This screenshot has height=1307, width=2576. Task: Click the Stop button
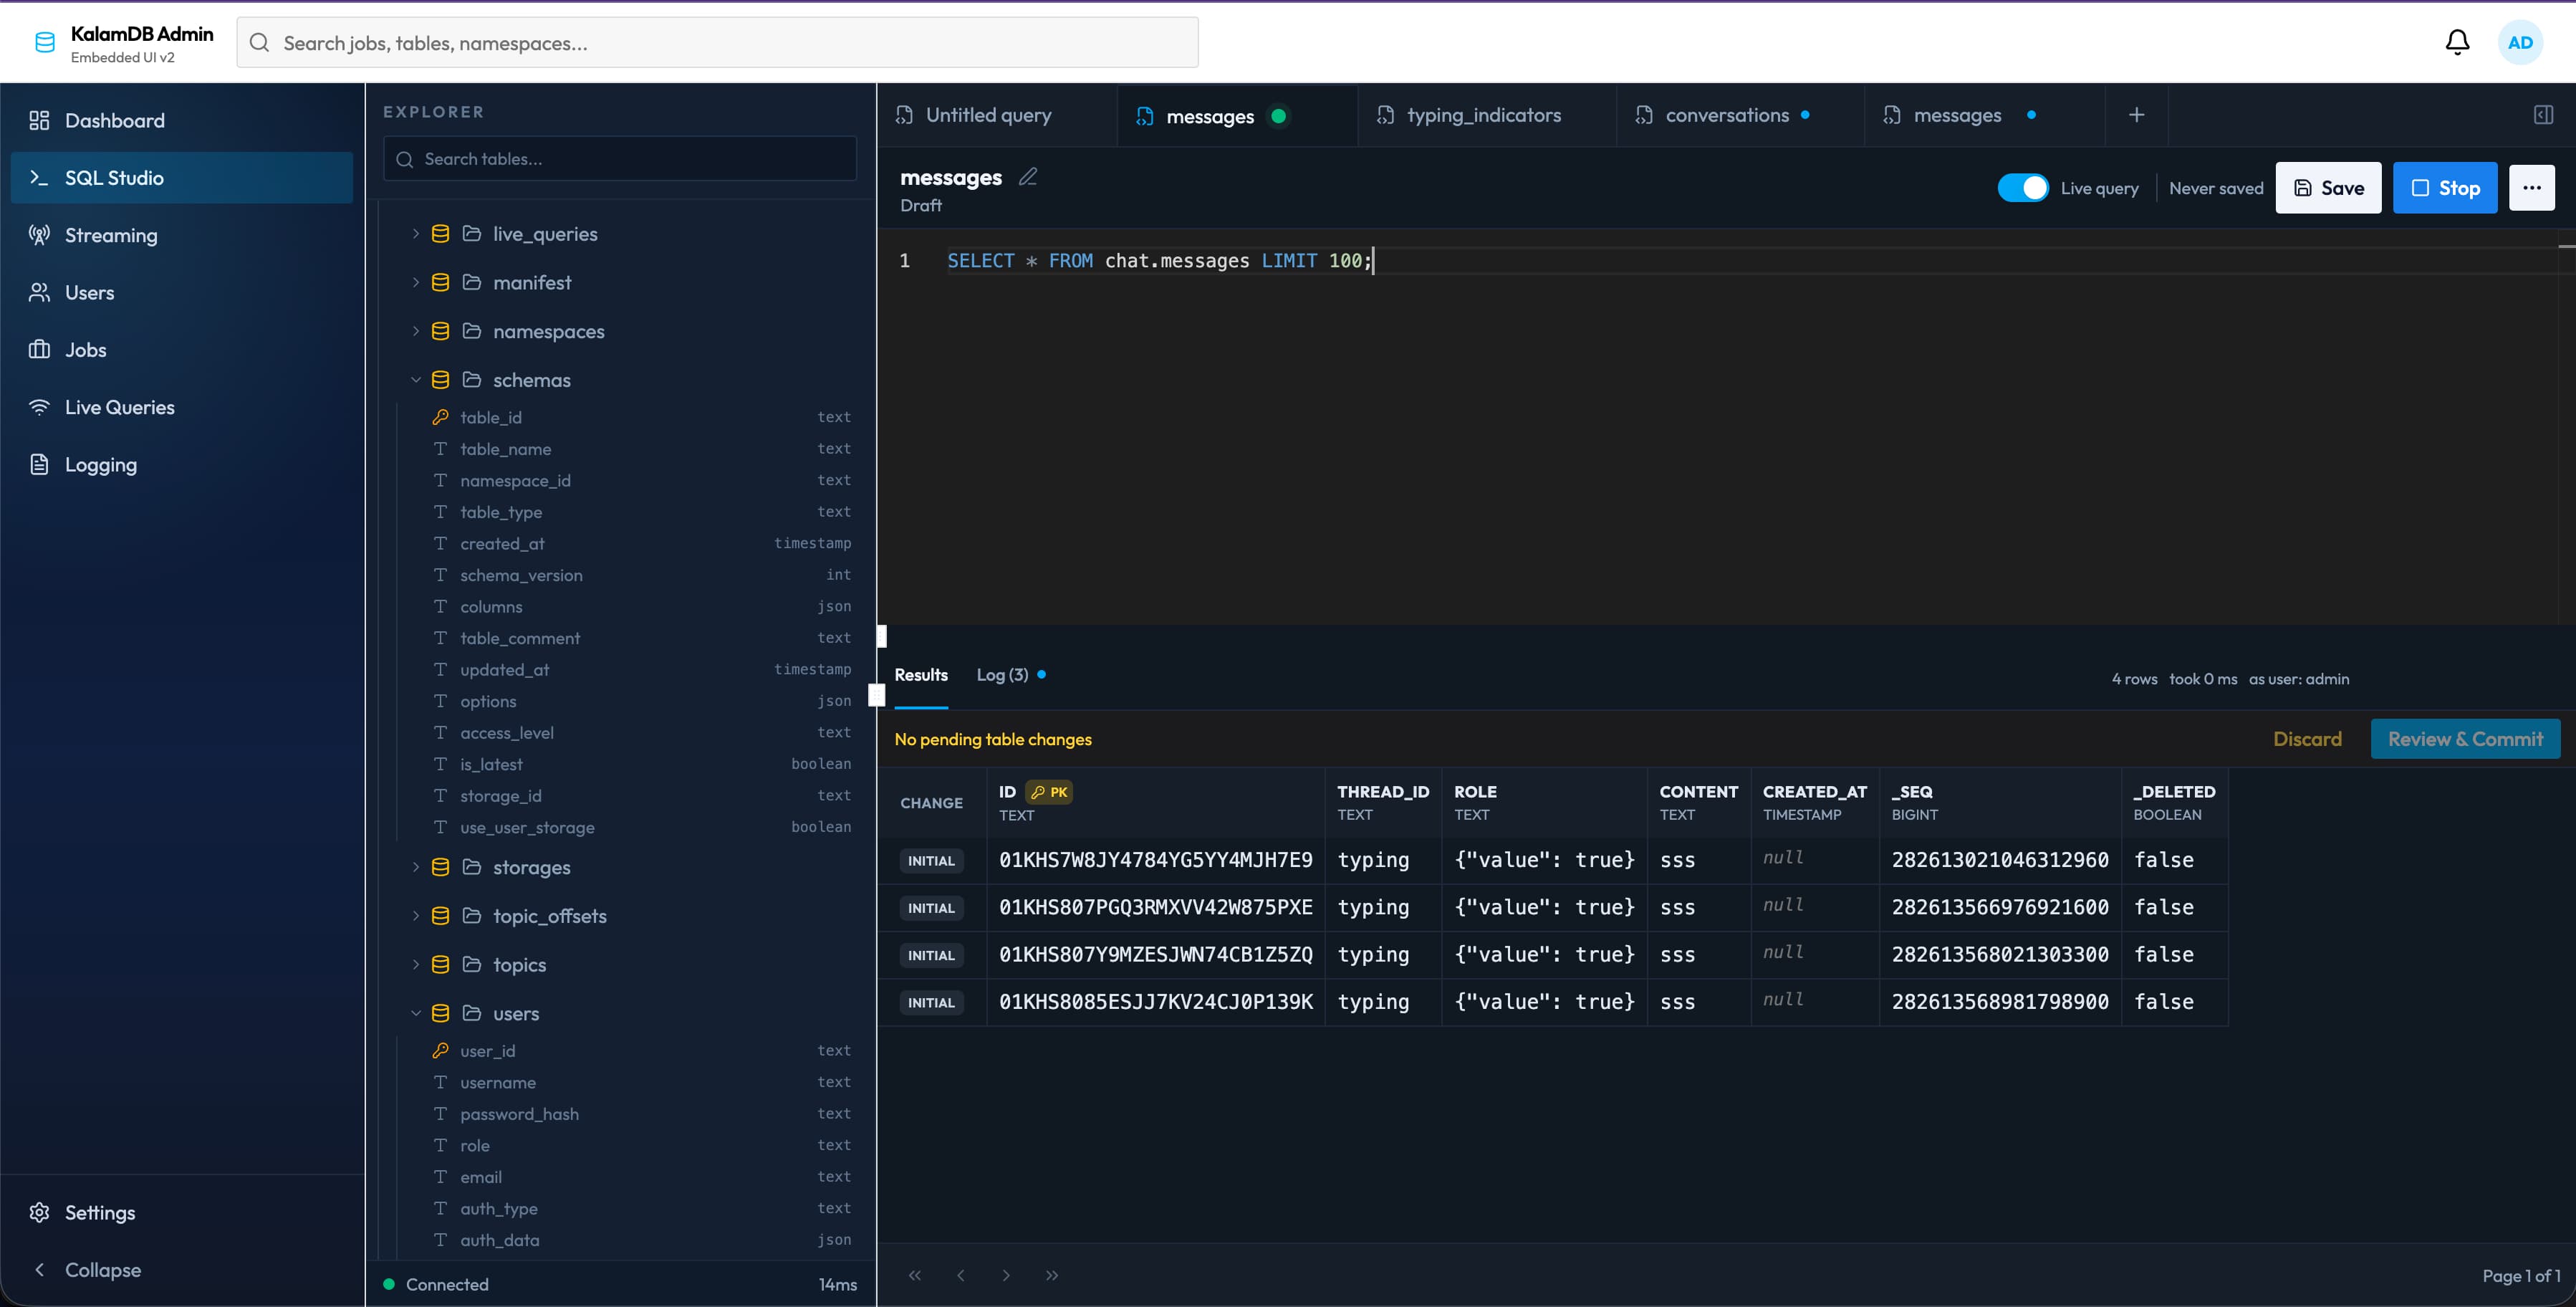tap(2445, 187)
